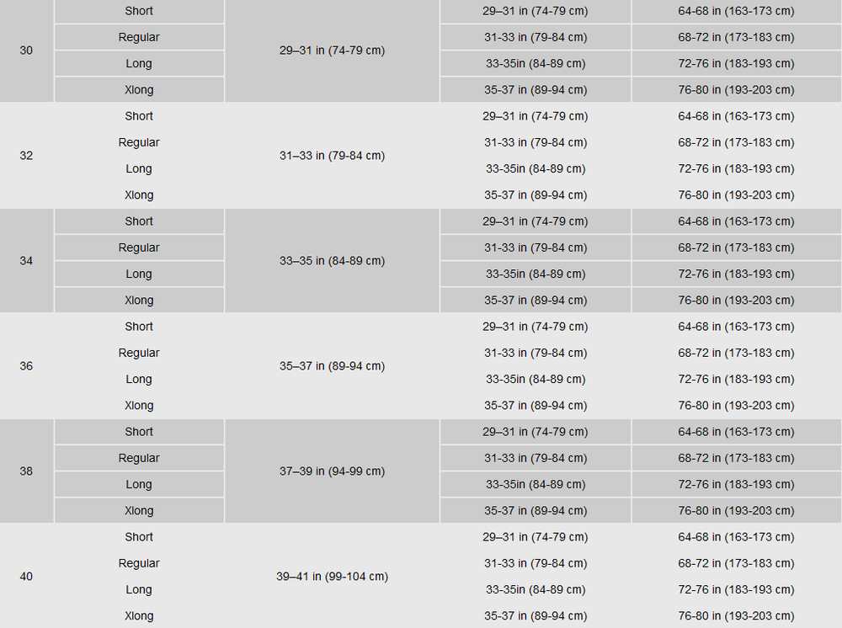Viewport: 842px width, 628px height.
Task: Click the size 38 row header cell
Action: click(x=26, y=471)
